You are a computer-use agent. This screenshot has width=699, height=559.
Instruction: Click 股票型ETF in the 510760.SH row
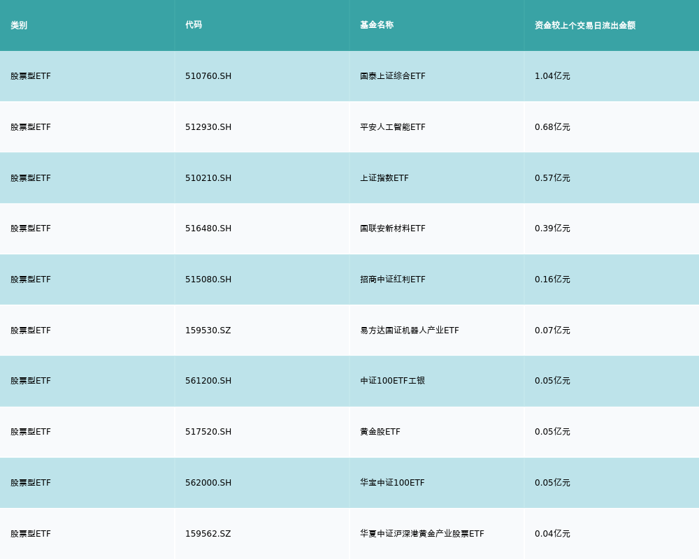coord(31,76)
